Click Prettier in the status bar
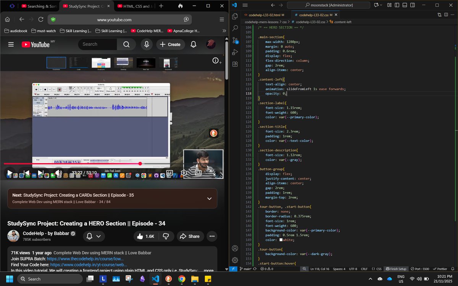 (439, 269)
